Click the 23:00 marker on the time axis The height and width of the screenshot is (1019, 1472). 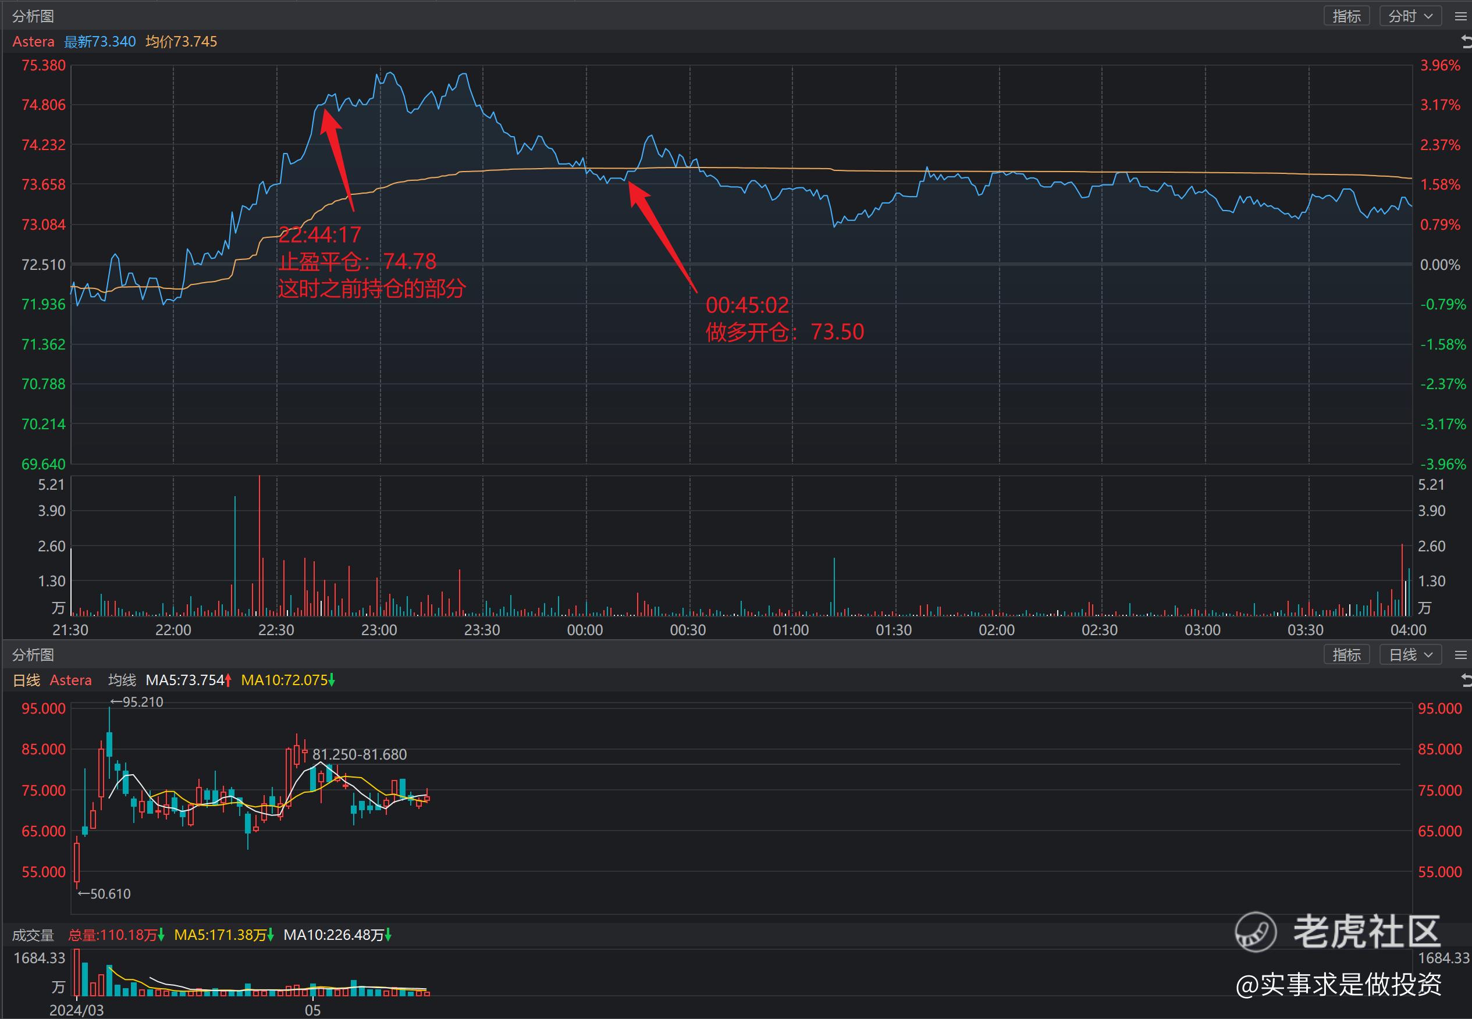pyautogui.click(x=379, y=630)
